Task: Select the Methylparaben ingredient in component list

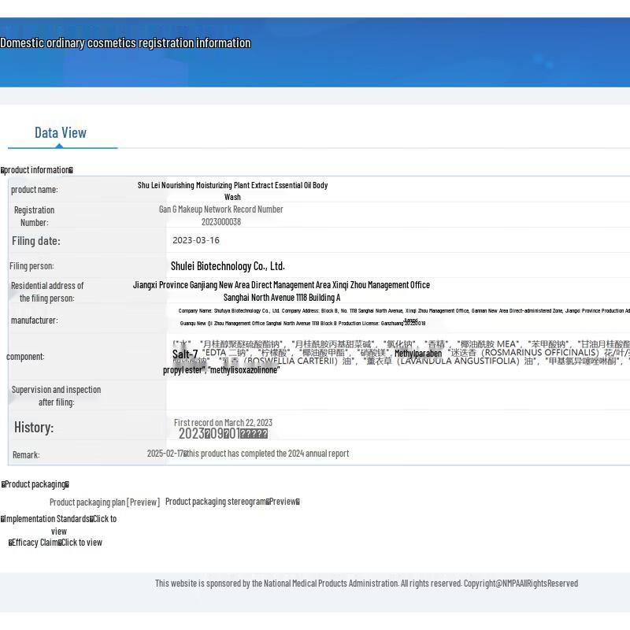Action: point(418,354)
